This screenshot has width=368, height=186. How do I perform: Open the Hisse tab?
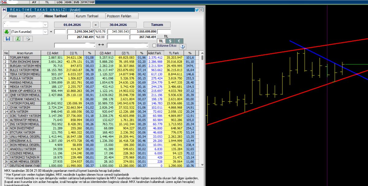[13, 16]
